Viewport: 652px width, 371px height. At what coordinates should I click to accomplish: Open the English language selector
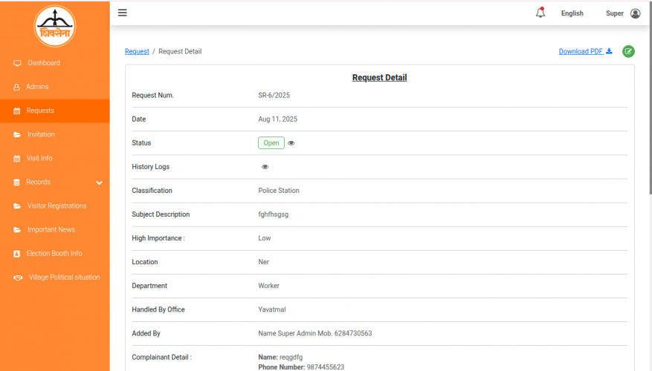pyautogui.click(x=572, y=13)
